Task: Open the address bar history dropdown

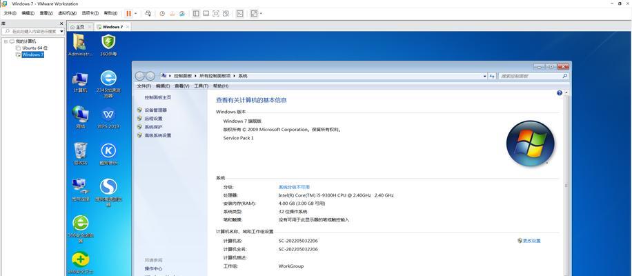Action: (x=484, y=76)
